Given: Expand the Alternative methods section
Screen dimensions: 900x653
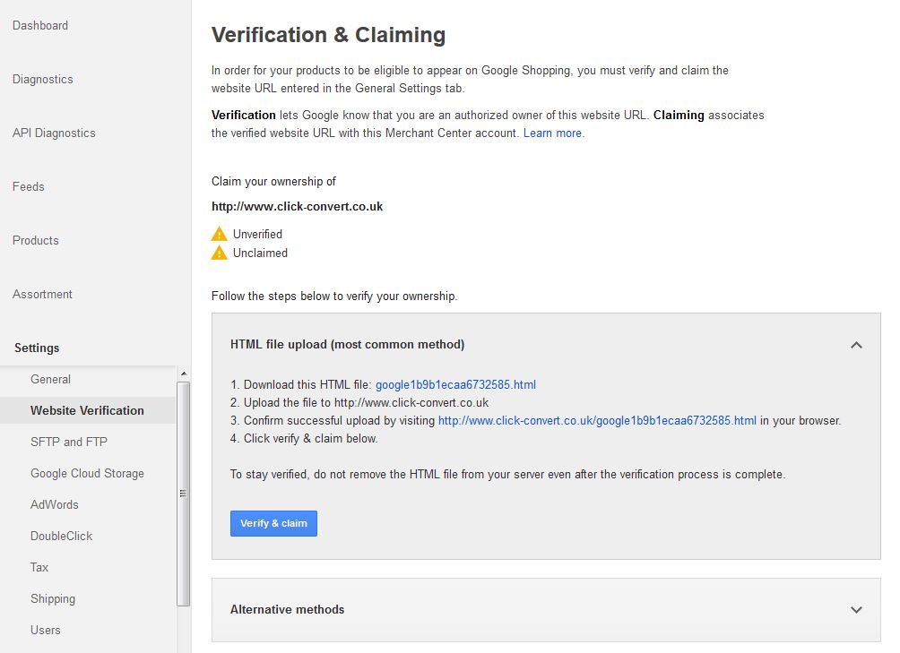Looking at the screenshot, I should pos(856,609).
